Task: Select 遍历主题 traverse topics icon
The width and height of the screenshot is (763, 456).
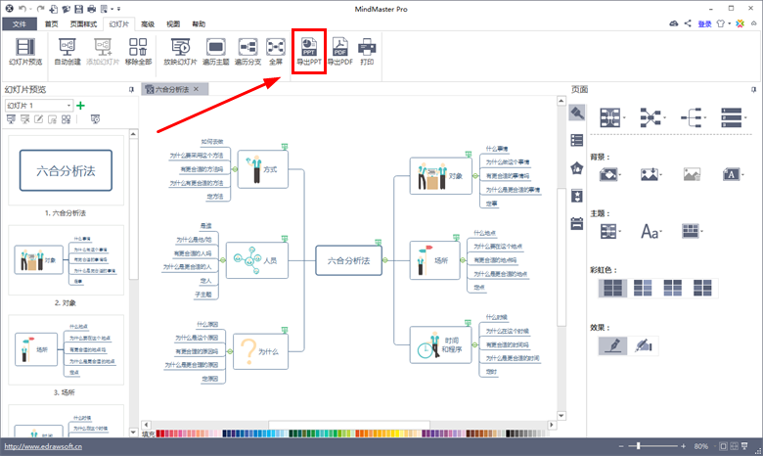Action: point(215,51)
